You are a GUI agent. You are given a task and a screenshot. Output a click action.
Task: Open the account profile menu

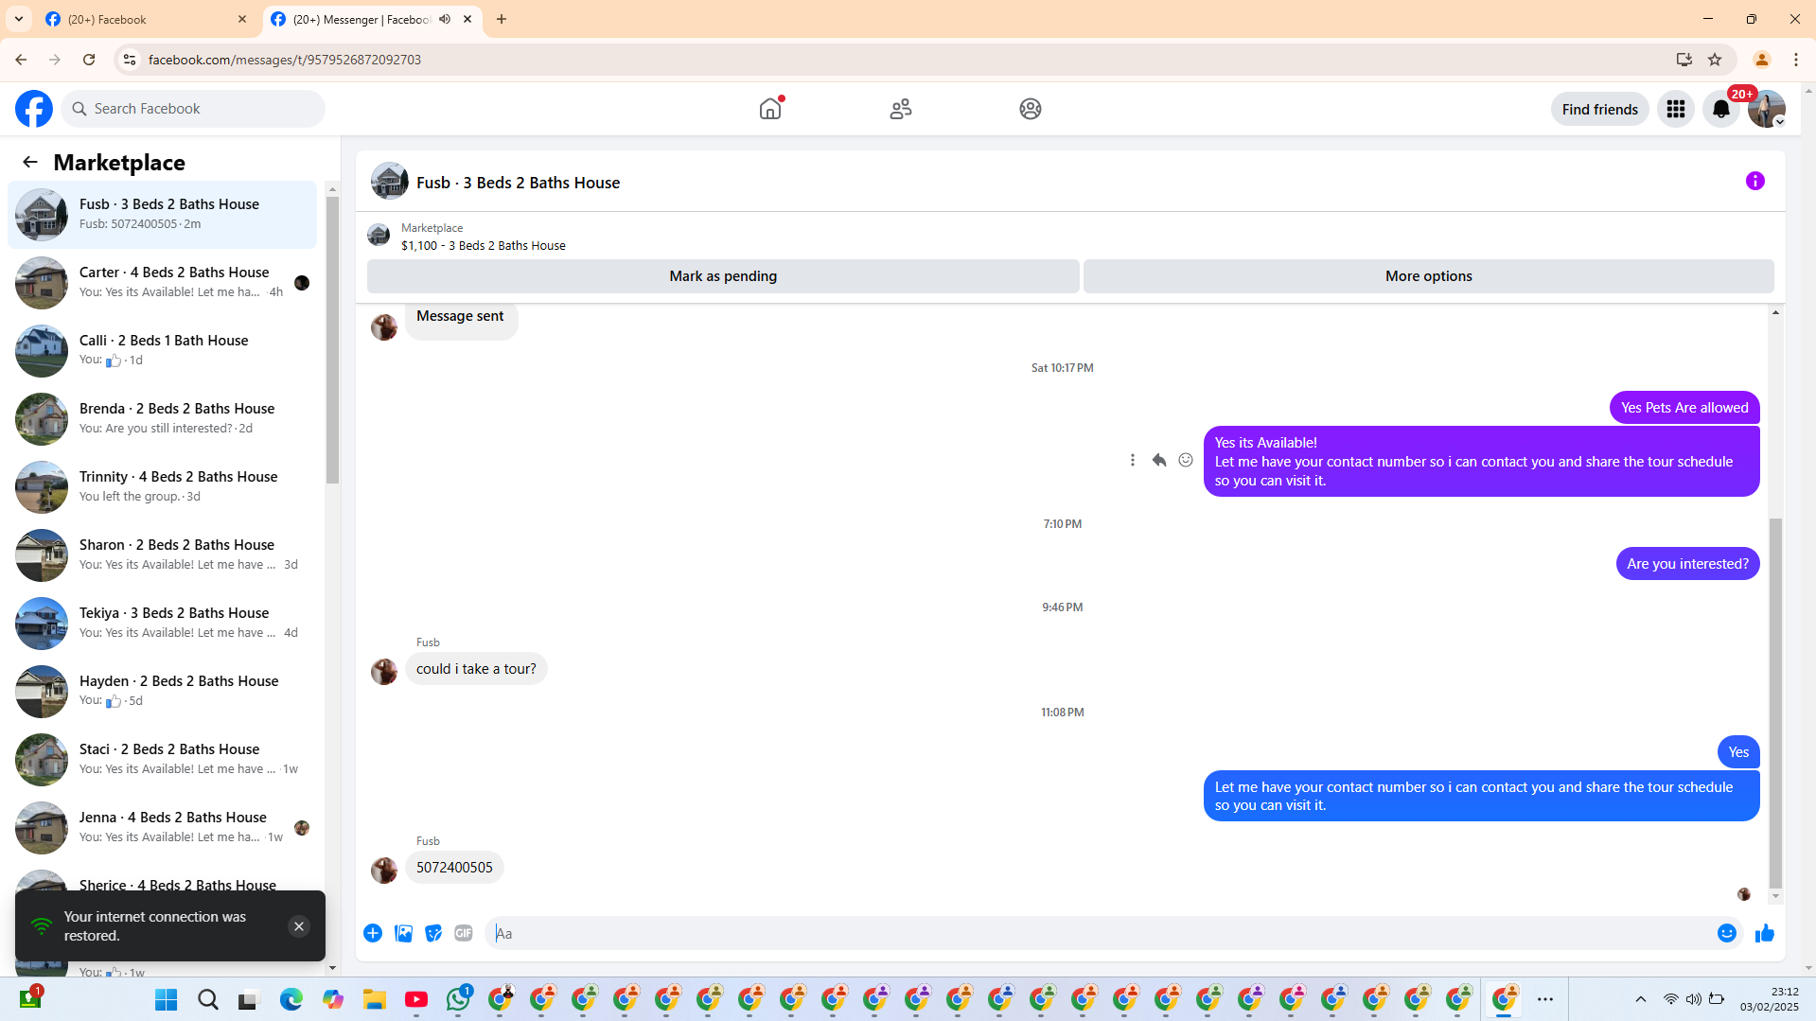(1767, 109)
